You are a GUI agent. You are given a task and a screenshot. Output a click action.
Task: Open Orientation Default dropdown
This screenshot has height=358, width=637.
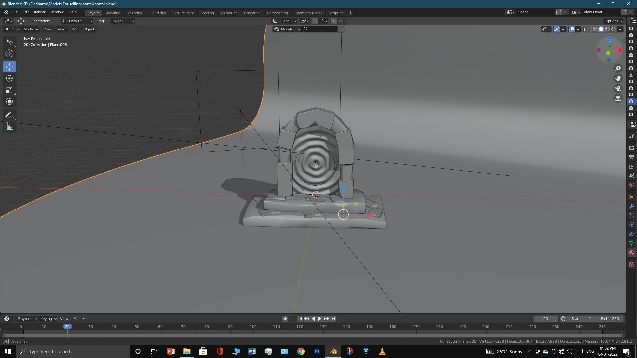[x=77, y=21]
